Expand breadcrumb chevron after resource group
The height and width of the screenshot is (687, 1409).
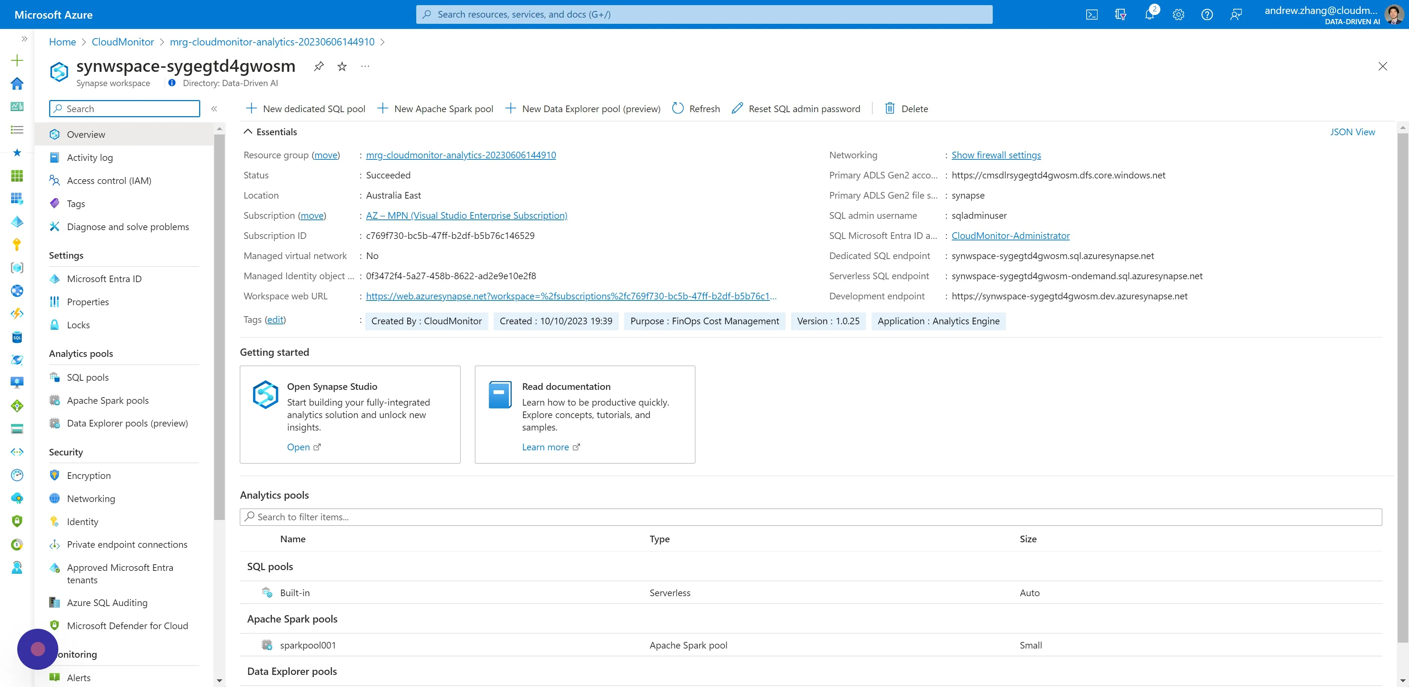coord(383,42)
